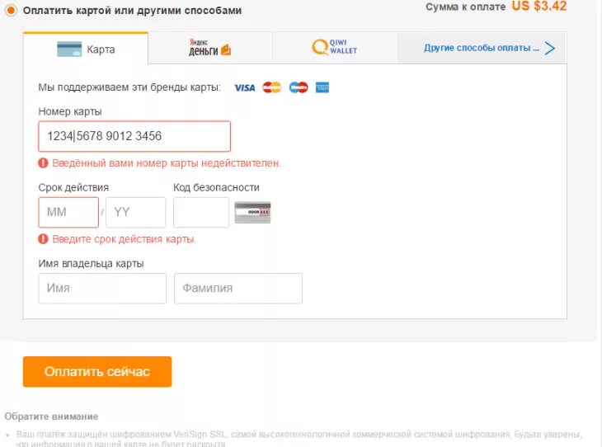Select the pay by card radio button

(11, 11)
